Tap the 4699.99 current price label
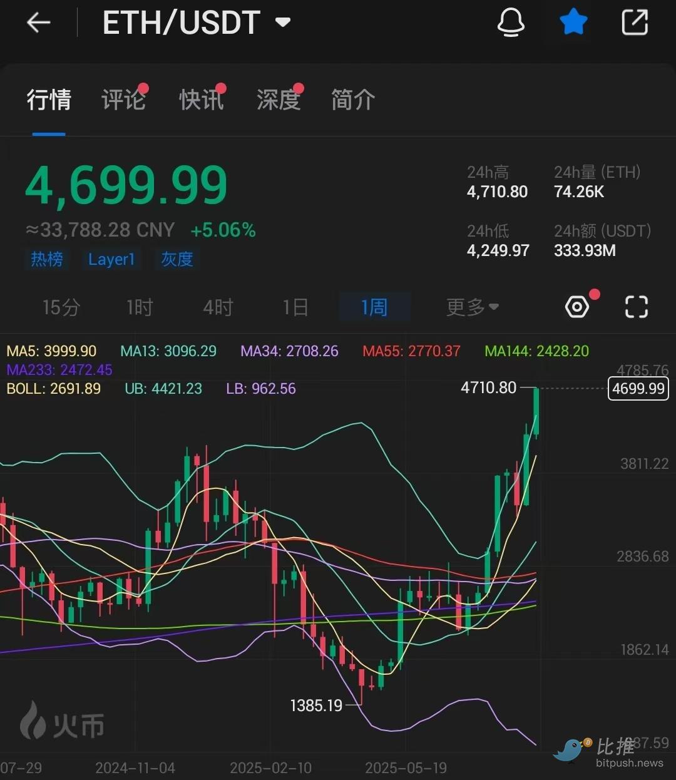This screenshot has width=676, height=780. pyautogui.click(x=638, y=389)
